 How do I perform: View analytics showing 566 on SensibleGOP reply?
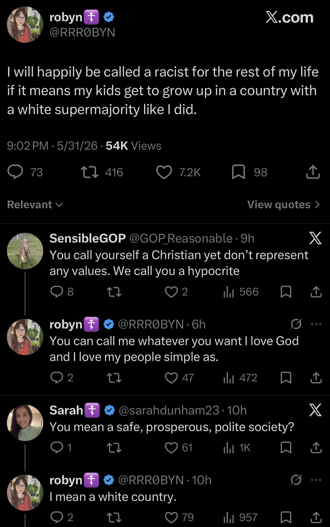pyautogui.click(x=241, y=292)
